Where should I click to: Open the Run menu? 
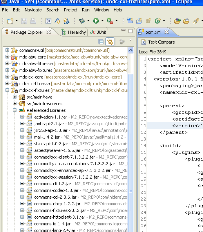pos(86,10)
